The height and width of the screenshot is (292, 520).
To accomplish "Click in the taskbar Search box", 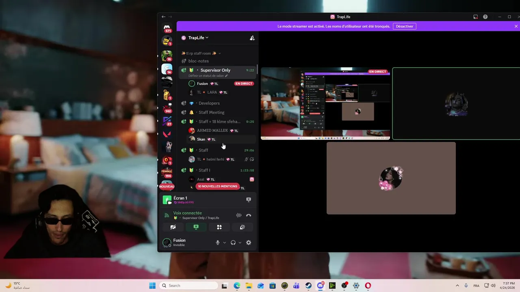I will click(188, 286).
